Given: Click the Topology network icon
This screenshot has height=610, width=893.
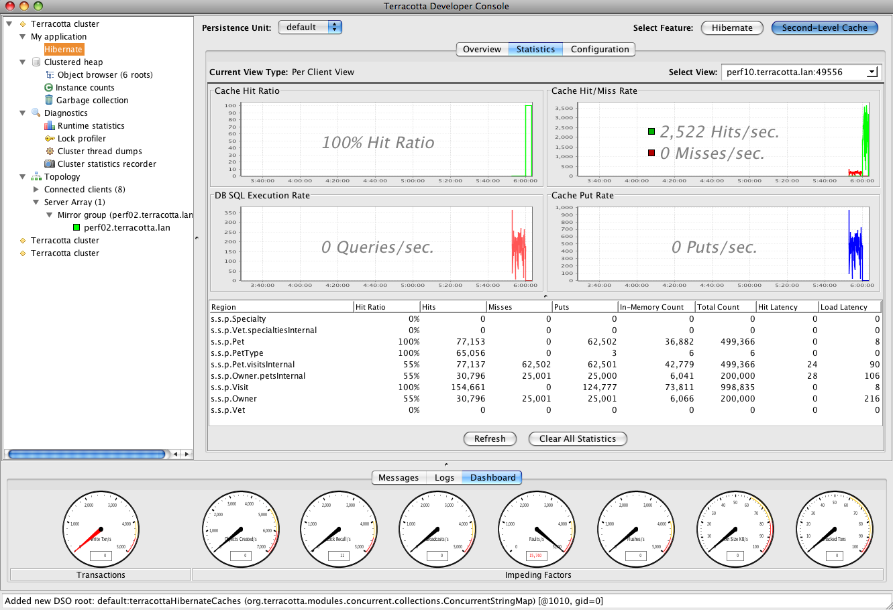Looking at the screenshot, I should [x=36, y=177].
